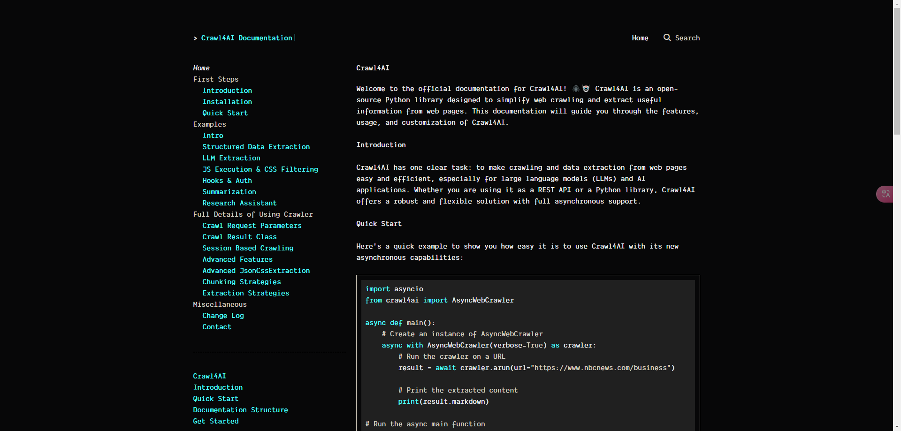This screenshot has width=901, height=431.
Task: Click the pink translate floating icon
Action: [x=885, y=194]
